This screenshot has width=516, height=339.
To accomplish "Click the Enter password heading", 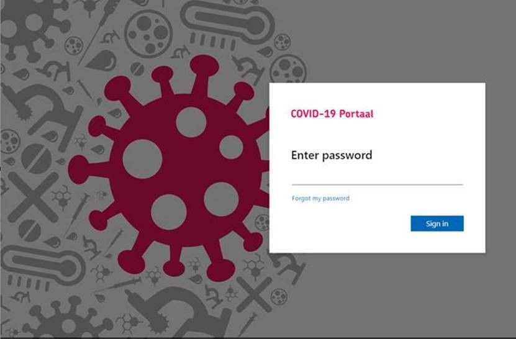I will click(332, 155).
